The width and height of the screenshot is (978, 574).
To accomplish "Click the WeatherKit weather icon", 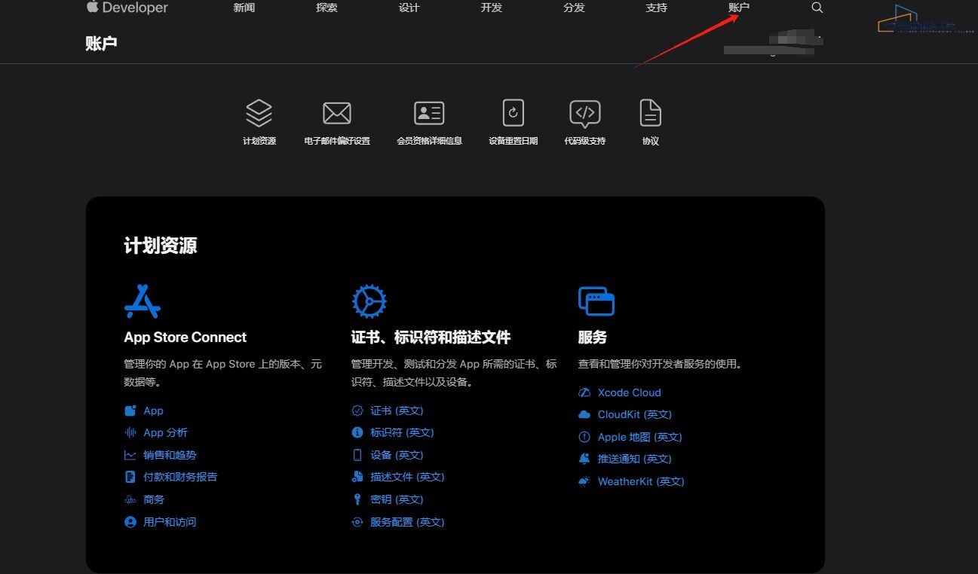I will (584, 481).
